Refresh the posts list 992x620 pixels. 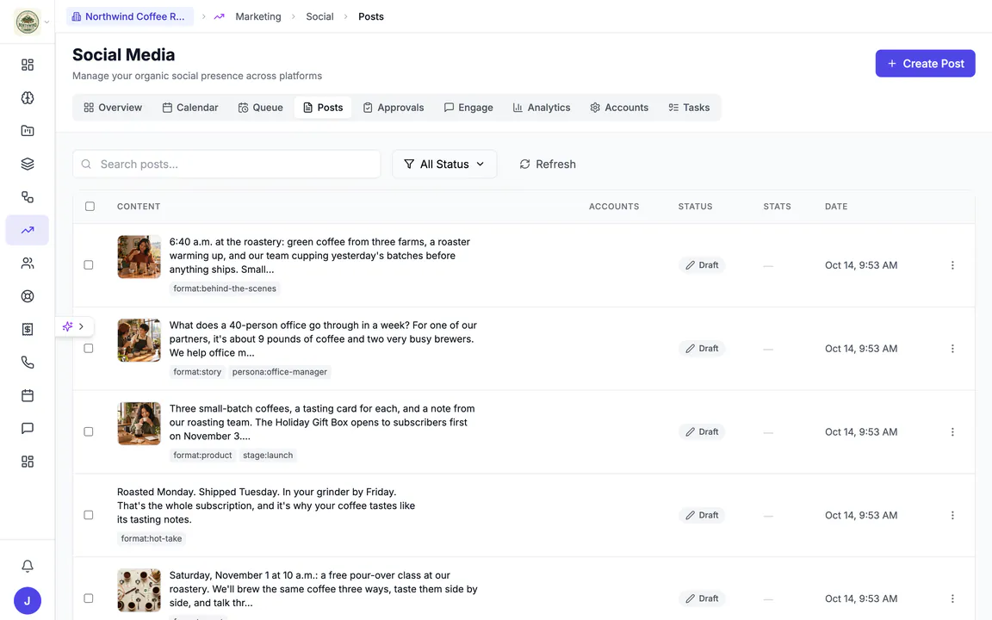(x=548, y=164)
